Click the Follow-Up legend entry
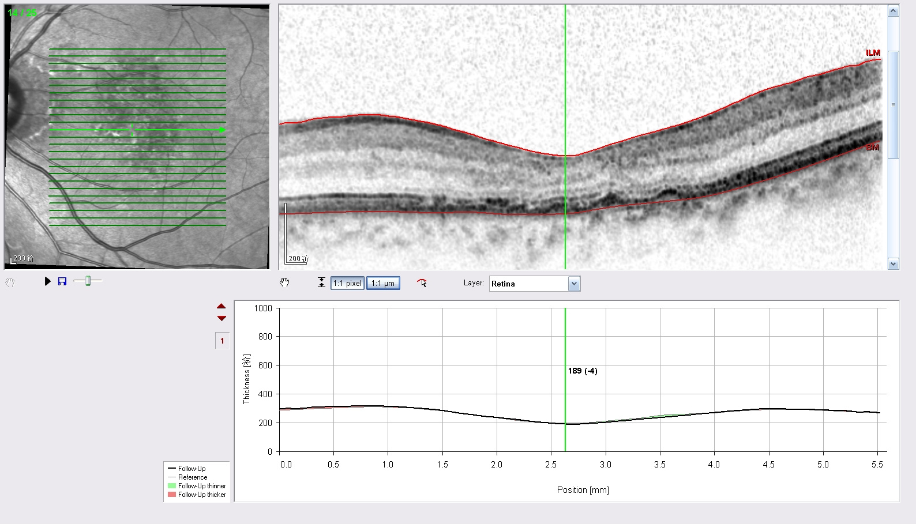 coord(192,469)
